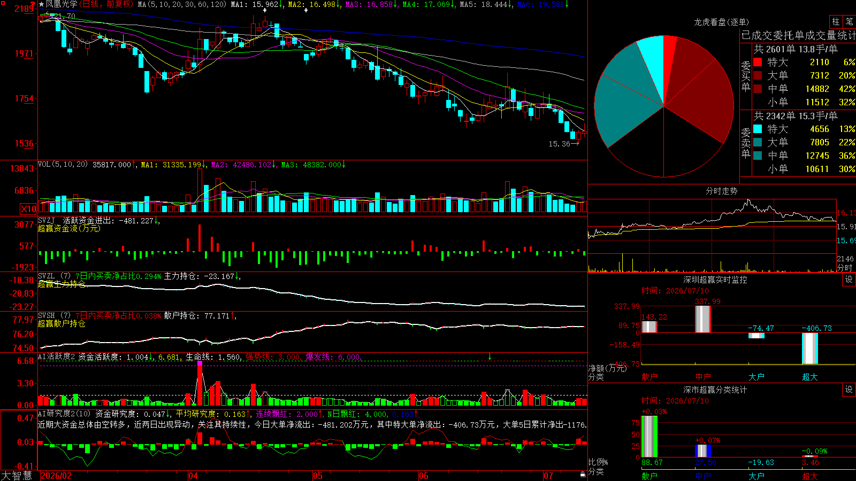Click the 337.99 中户 bar in monitor chart

[702, 319]
